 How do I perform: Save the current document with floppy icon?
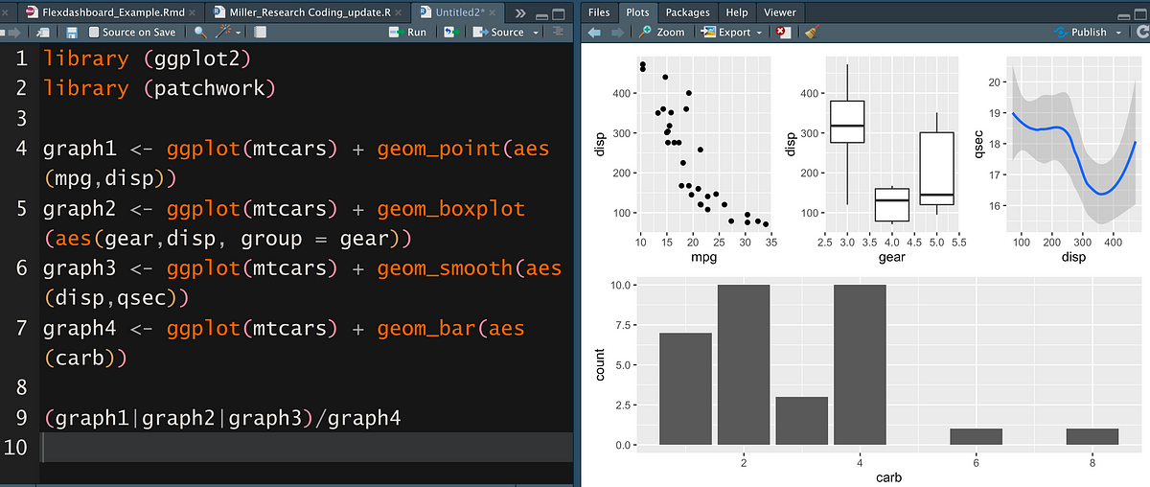click(72, 32)
